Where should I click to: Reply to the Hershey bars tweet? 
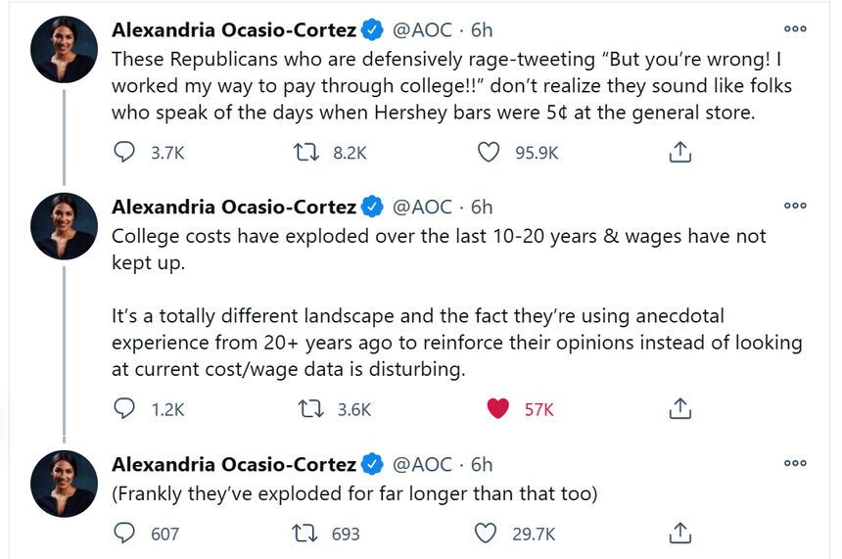tap(125, 153)
